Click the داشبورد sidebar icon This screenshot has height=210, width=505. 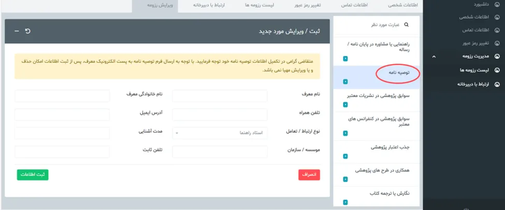click(x=498, y=4)
